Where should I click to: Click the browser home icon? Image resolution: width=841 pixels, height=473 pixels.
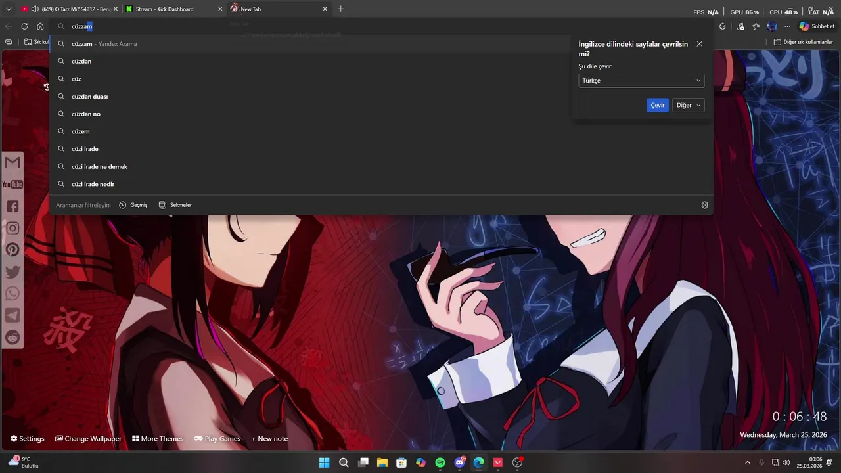(40, 26)
